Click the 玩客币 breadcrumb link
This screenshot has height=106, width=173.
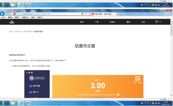click(18, 31)
